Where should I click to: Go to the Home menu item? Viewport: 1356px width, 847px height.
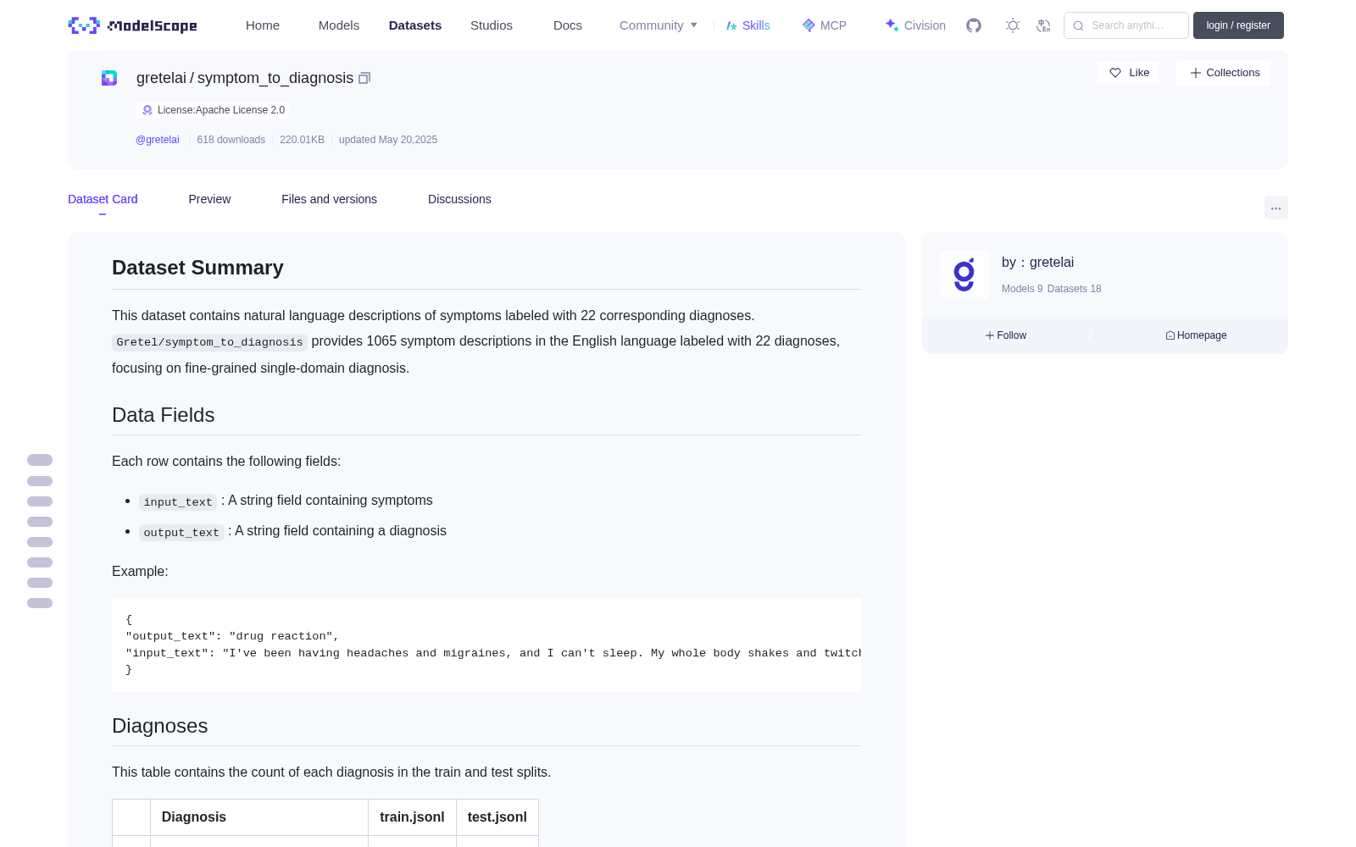click(x=263, y=25)
